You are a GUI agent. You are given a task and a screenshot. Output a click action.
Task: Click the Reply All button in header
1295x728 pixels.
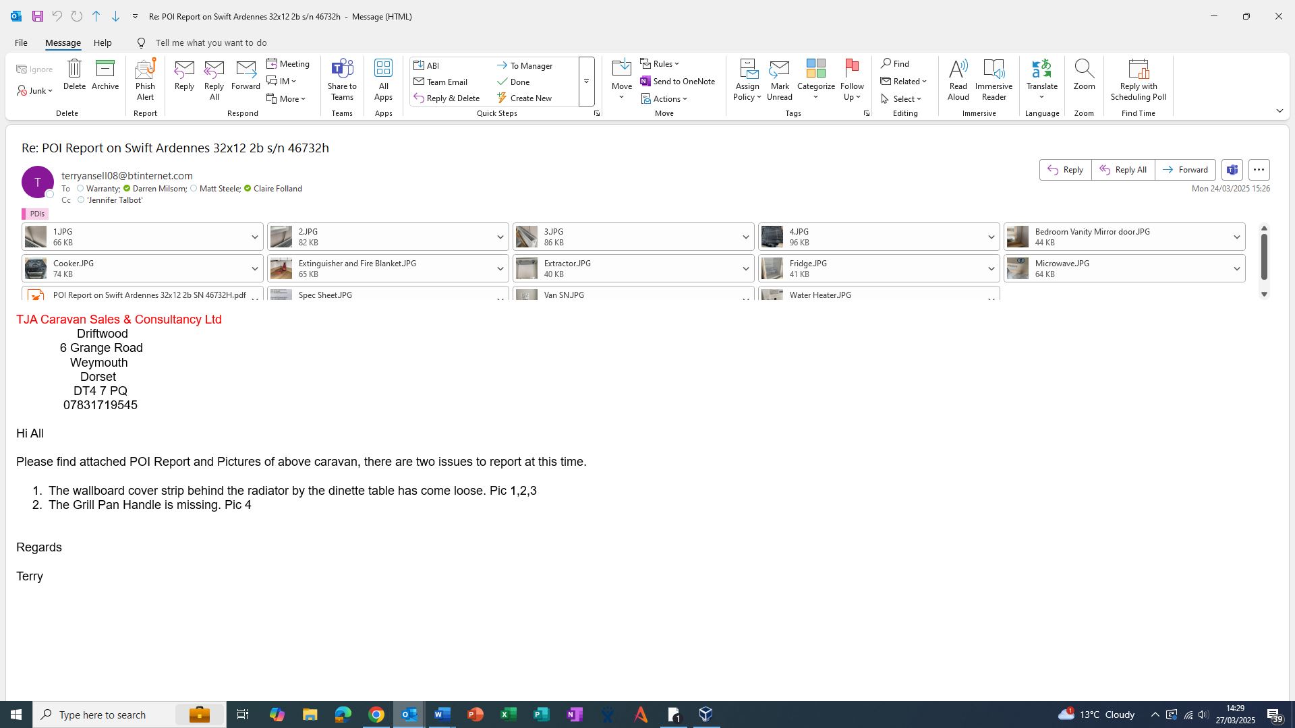pyautogui.click(x=1123, y=170)
